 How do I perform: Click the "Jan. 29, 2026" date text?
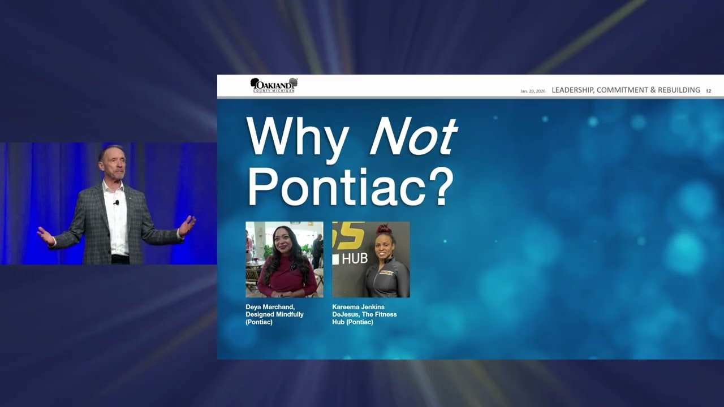pos(533,91)
